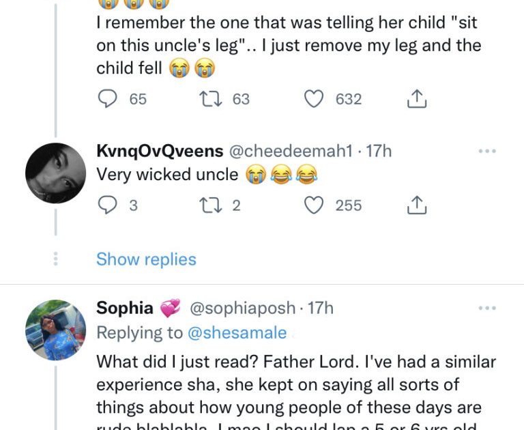Image resolution: width=524 pixels, height=430 pixels.
Task: Open more options for KvnqOvQveens' tweet
Action: coord(486,152)
